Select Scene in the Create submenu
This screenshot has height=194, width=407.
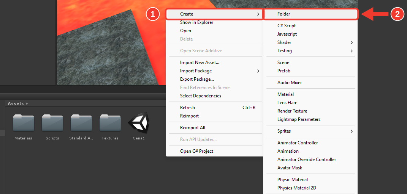coord(310,63)
